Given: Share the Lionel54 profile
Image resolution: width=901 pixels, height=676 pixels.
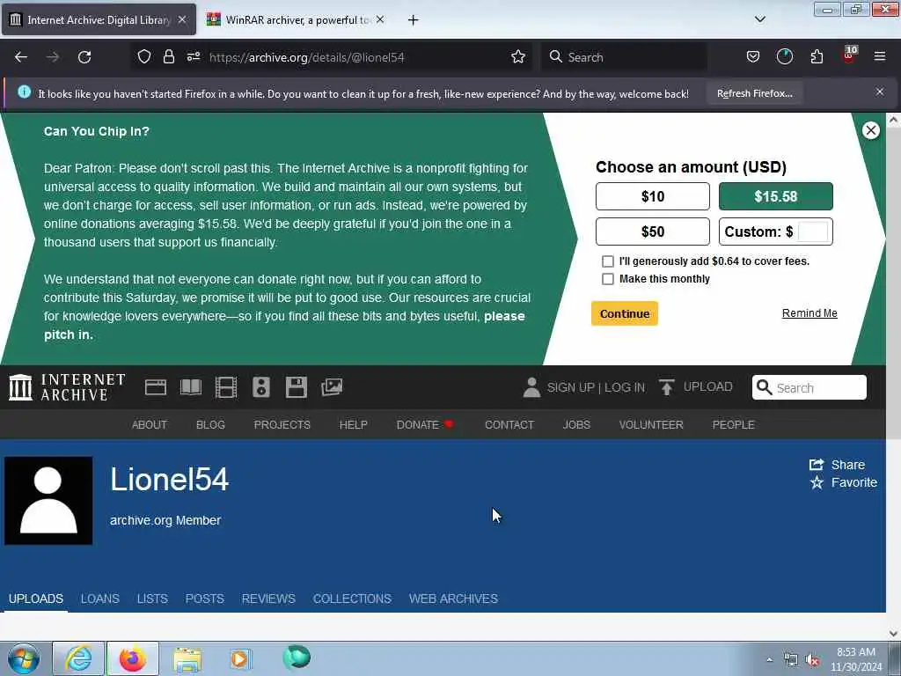Looking at the screenshot, I should [838, 465].
